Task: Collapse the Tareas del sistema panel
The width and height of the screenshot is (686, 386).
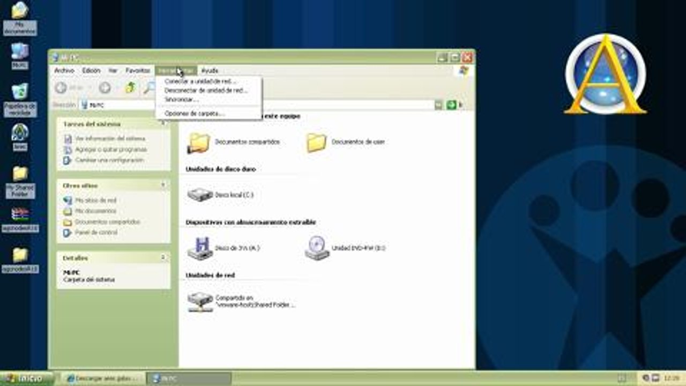Action: [163, 124]
